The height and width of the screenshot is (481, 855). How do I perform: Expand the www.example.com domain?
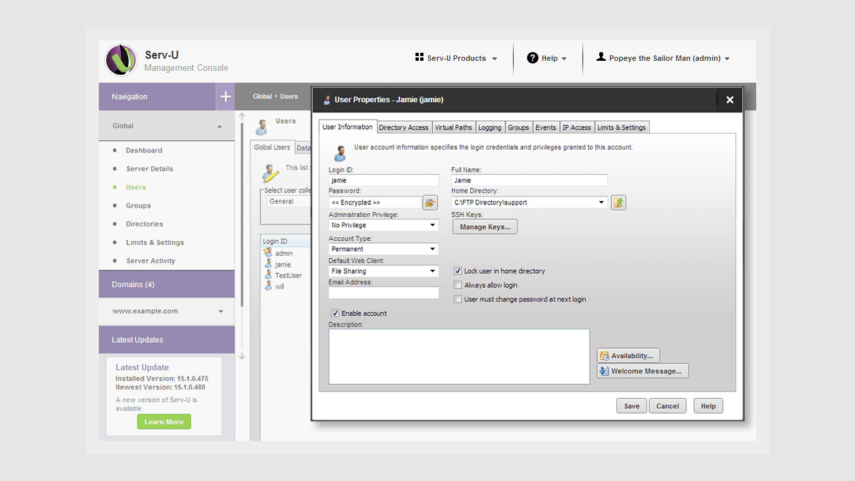(220, 311)
